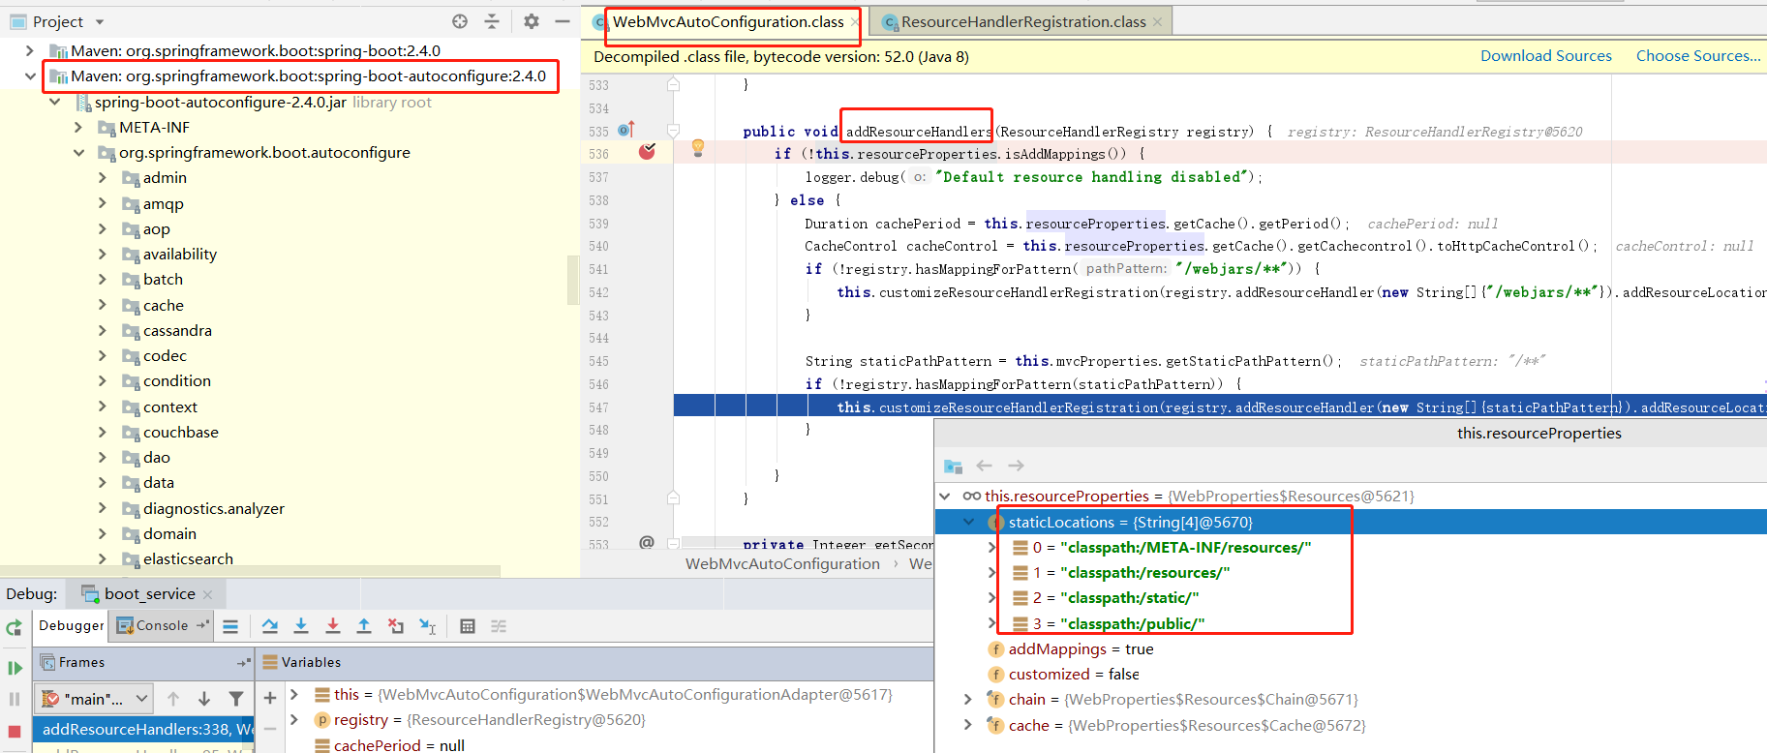The image size is (1767, 753).
Task: Click the Rerun boot_service icon
Action: (x=15, y=627)
